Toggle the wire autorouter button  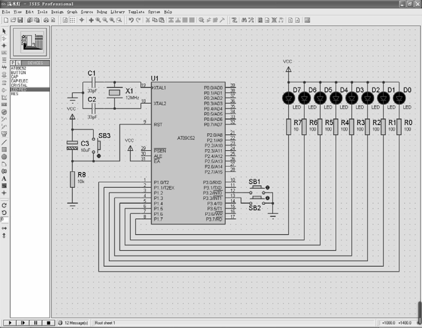pos(234,20)
